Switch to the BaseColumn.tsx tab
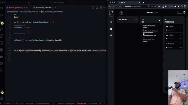Image resolution: width=188 pixels, height=105 pixels. pyautogui.click(x=17, y=8)
